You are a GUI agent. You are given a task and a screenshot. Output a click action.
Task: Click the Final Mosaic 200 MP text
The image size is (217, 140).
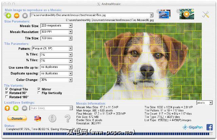101,113
